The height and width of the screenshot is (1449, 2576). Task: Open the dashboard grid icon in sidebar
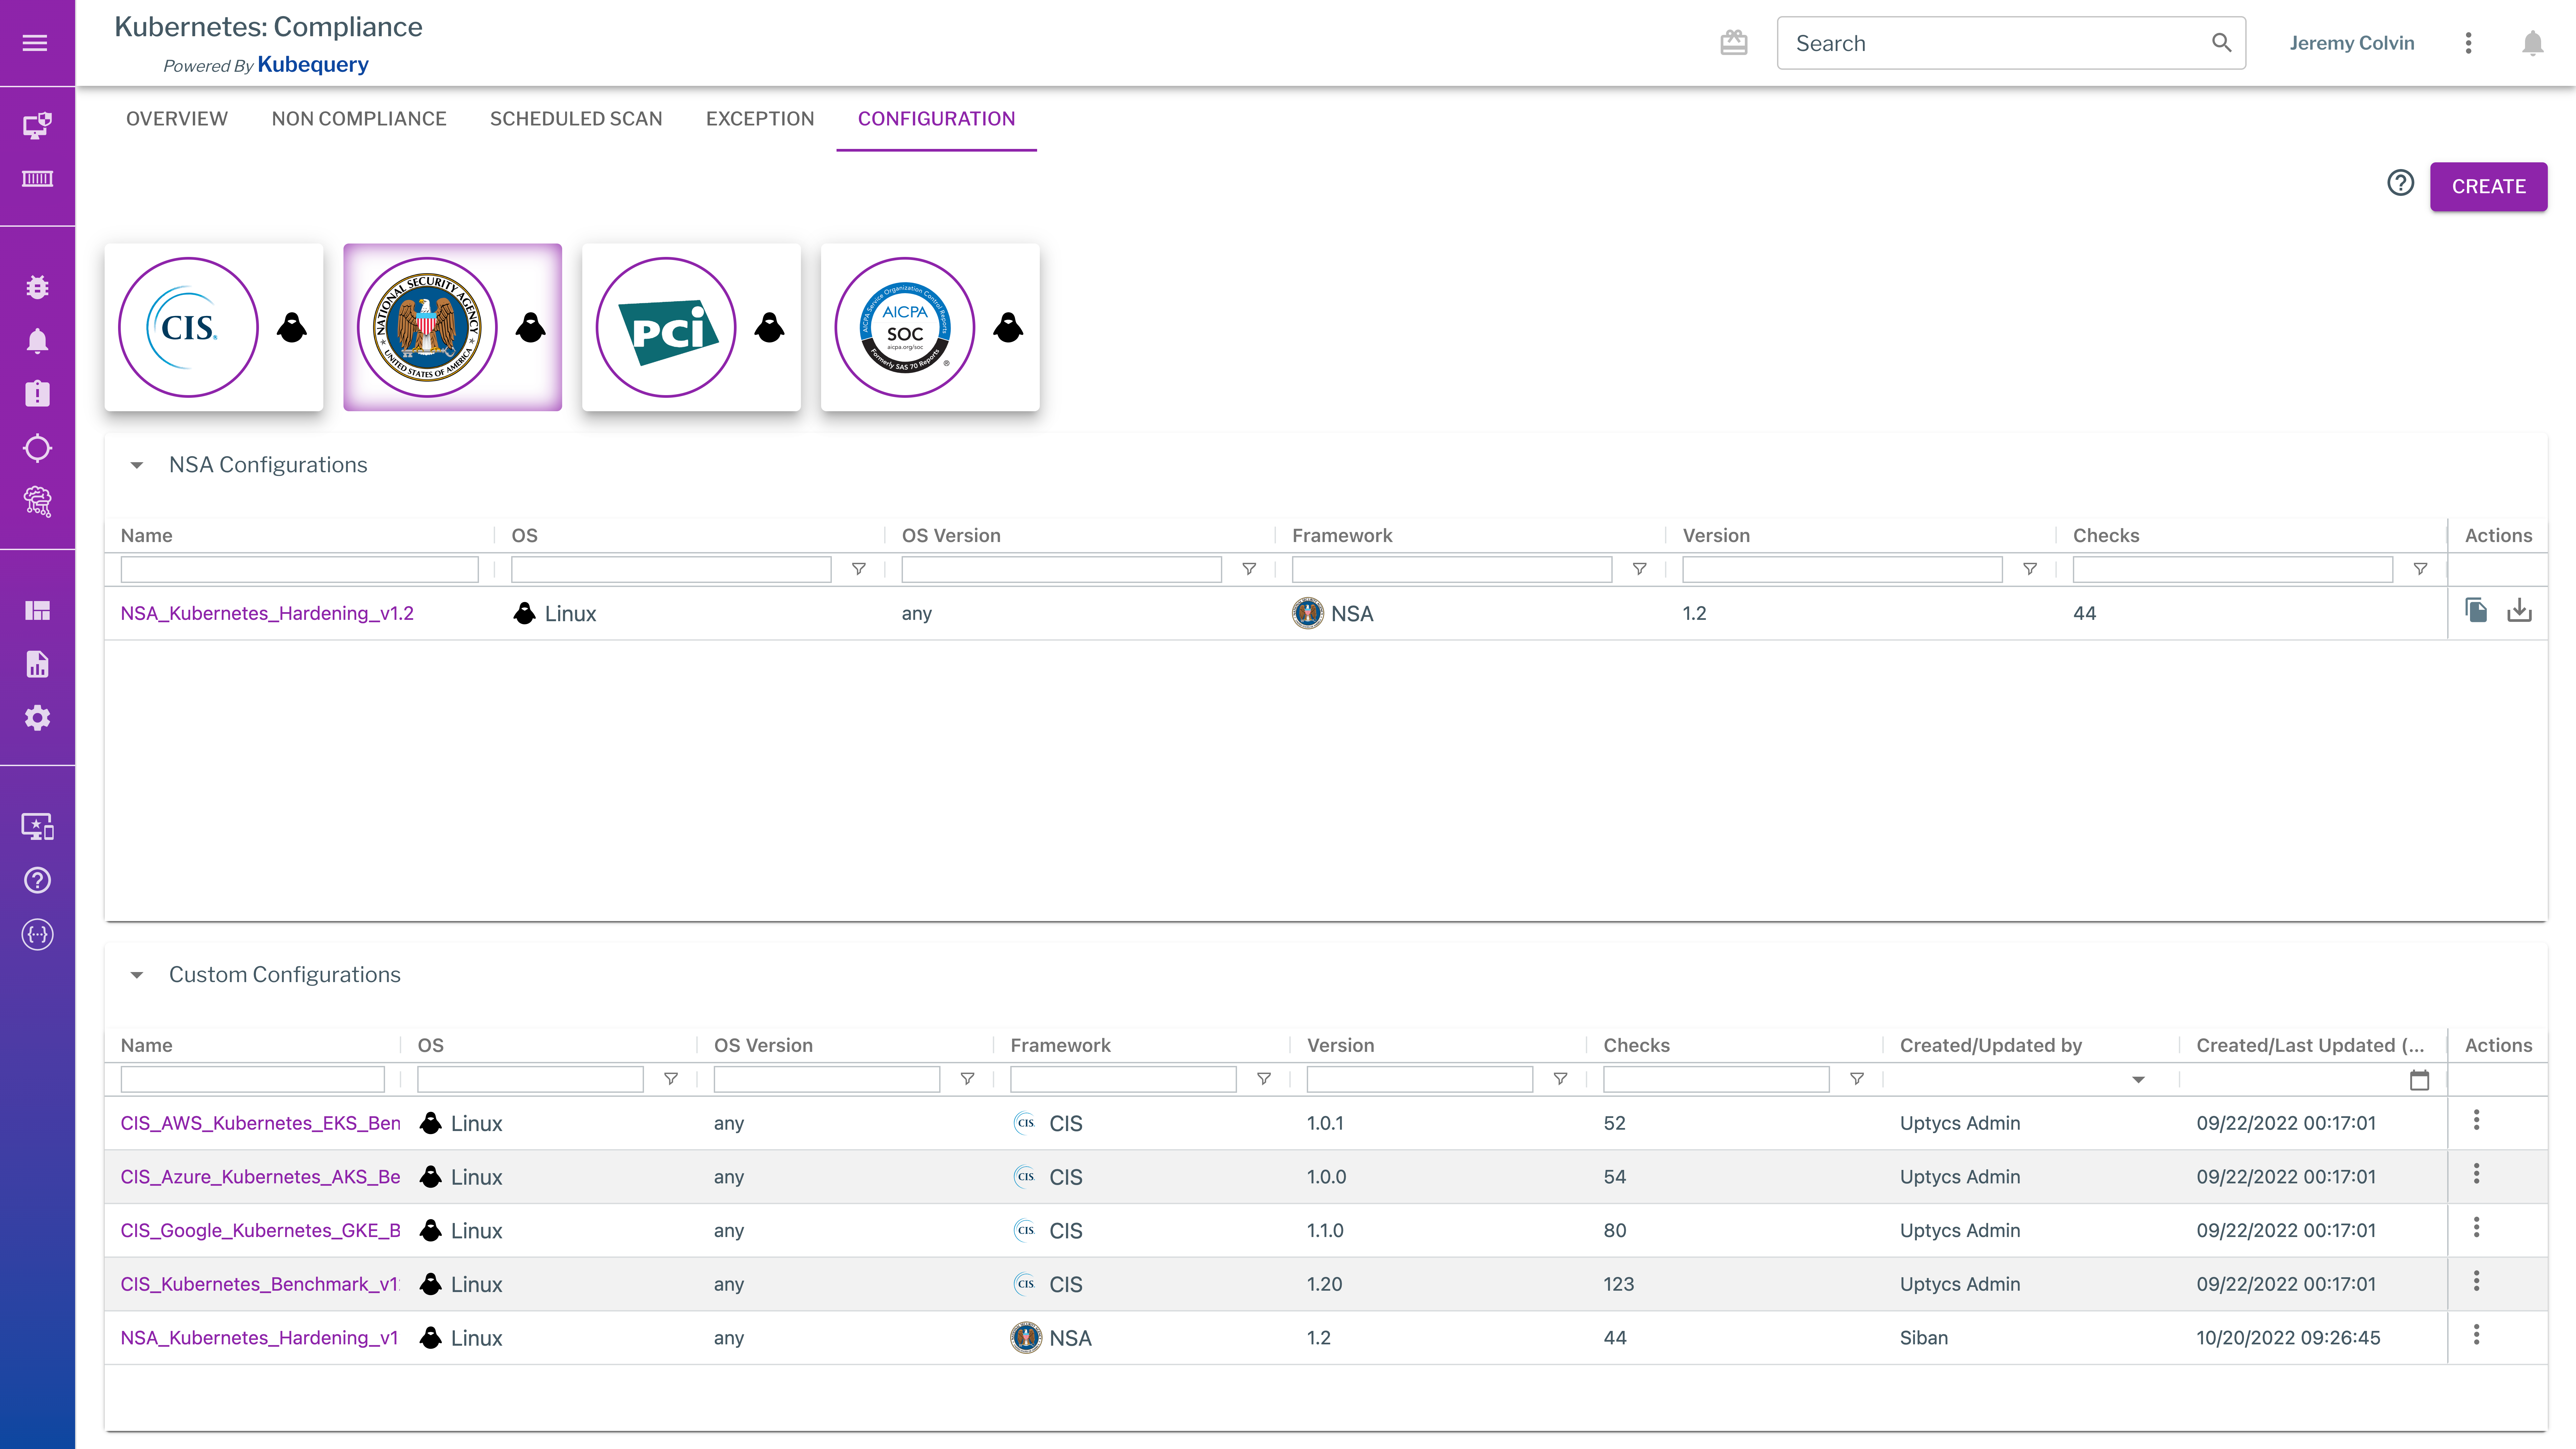pyautogui.click(x=37, y=611)
